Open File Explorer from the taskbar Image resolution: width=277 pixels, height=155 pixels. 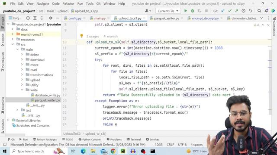(x=93, y=151)
